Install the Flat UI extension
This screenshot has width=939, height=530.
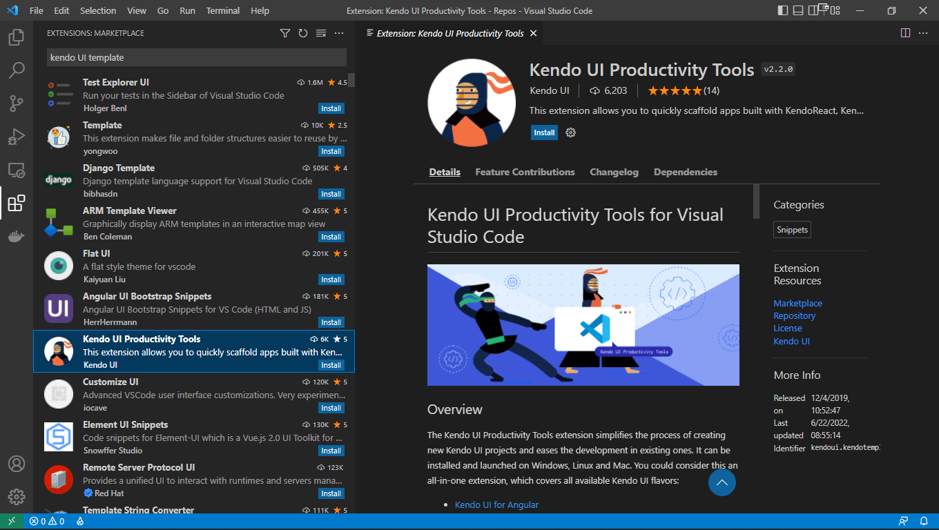pos(331,279)
